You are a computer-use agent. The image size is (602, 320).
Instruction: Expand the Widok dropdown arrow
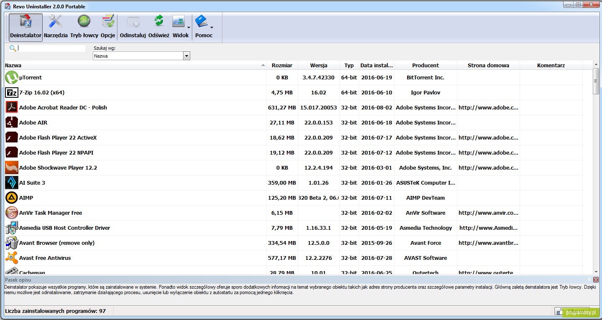[188, 28]
